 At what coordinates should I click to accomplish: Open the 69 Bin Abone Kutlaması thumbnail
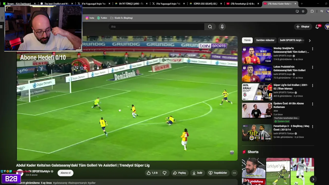point(257,110)
